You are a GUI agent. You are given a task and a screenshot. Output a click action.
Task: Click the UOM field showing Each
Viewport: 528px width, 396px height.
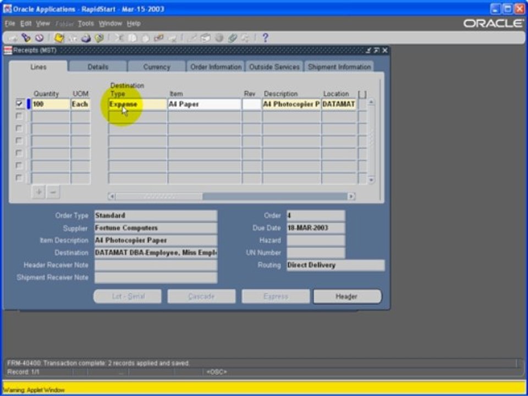click(80, 104)
